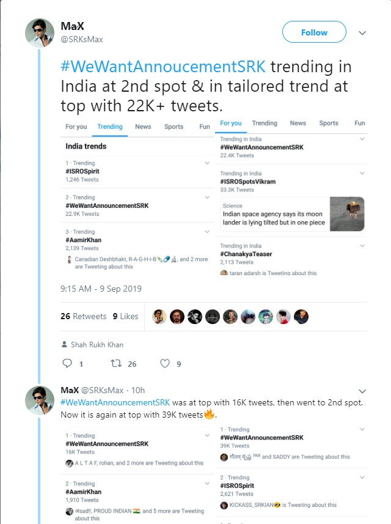Viewport: 391px width, 524px height.
Task: Open tweet options chevron next to Follow
Action: click(362, 32)
